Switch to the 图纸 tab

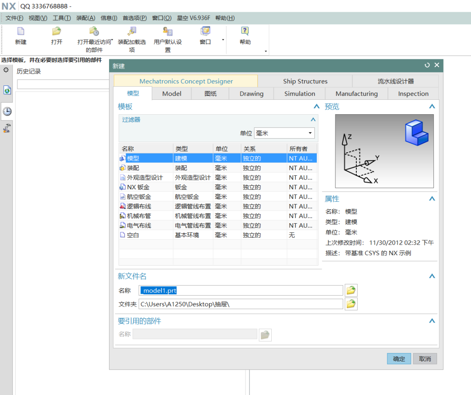[210, 94]
